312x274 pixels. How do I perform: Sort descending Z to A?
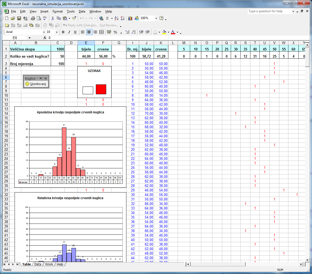tap(123, 18)
